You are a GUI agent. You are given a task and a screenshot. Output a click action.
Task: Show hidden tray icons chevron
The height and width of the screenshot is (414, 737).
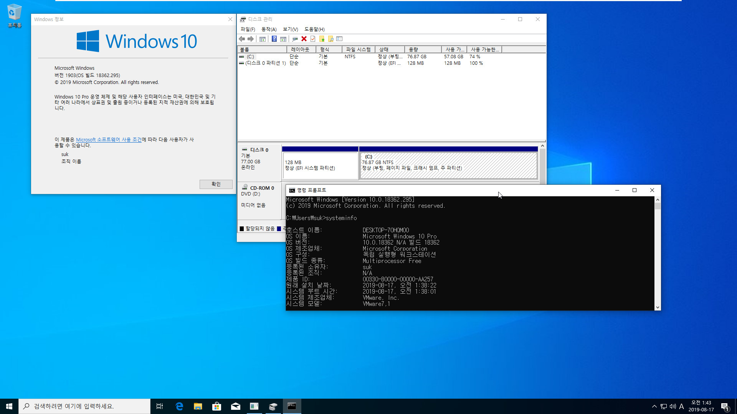pos(654,406)
